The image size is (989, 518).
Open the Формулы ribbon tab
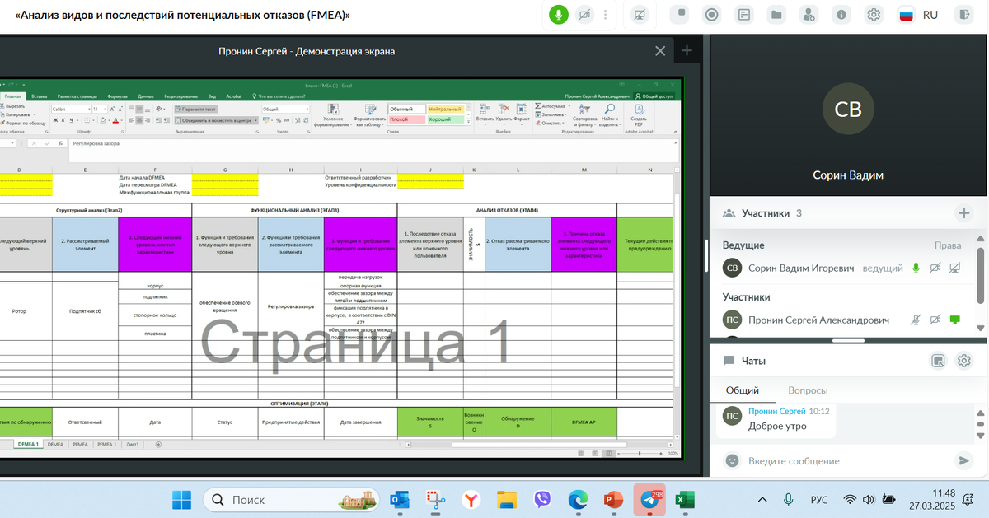click(x=118, y=96)
